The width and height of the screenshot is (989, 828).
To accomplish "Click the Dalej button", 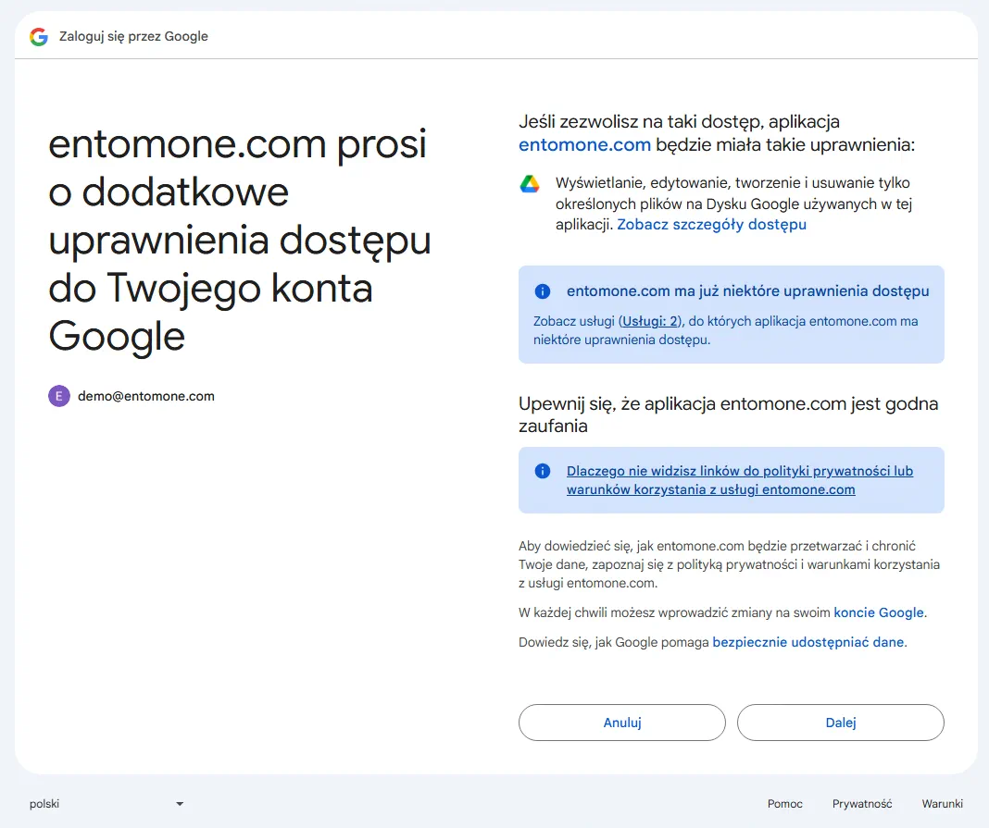I will (841, 723).
